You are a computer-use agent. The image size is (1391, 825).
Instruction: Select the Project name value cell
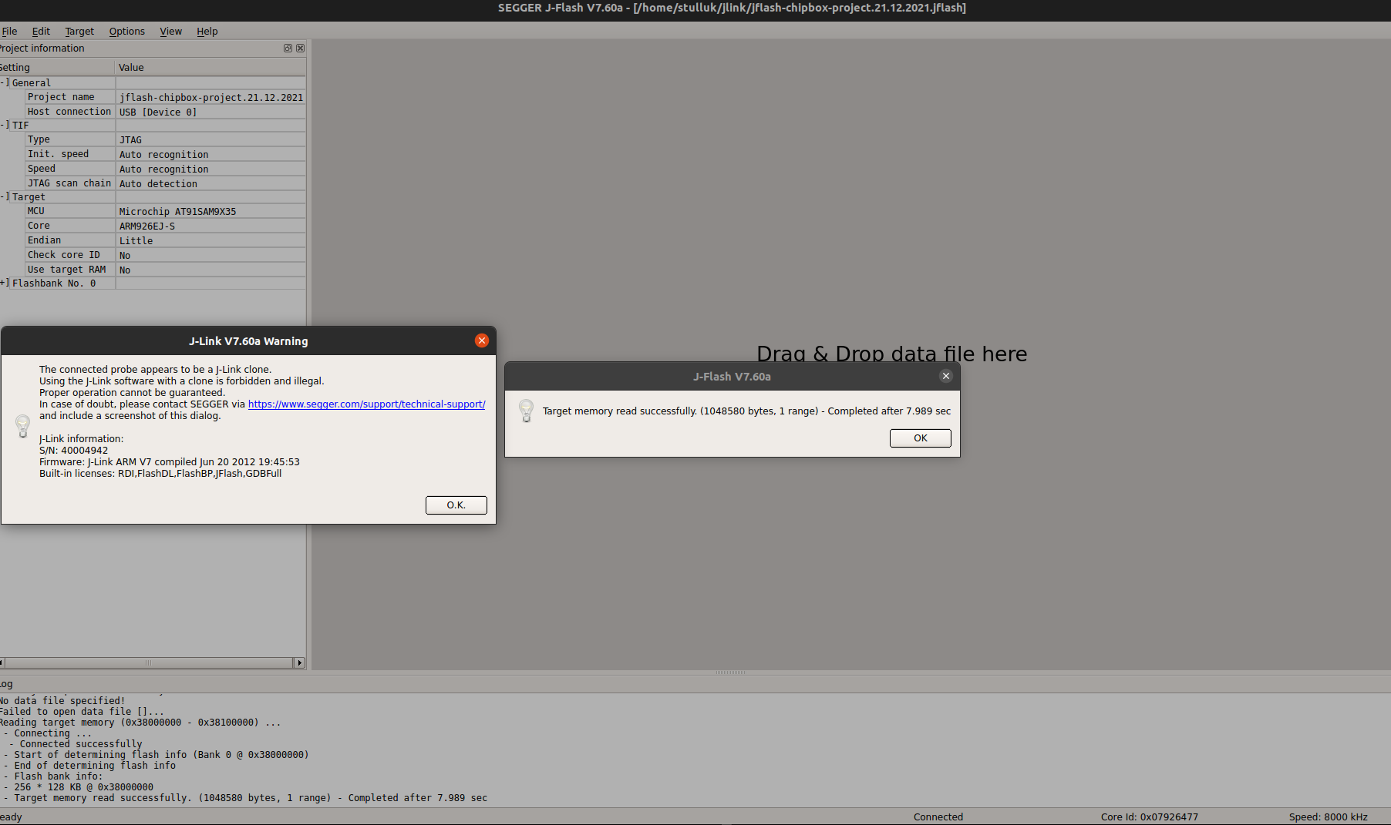coord(211,97)
